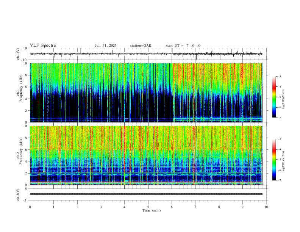
Task: Click the ch.2 spectrogram color scale bar
Action: pos(274,160)
